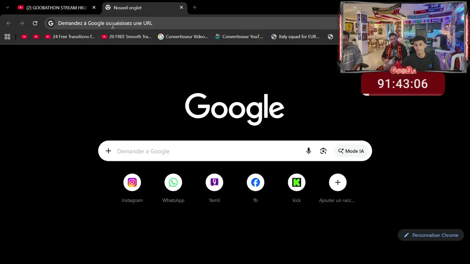
Task: Open the WhatsApp shortcut
Action: (x=173, y=188)
